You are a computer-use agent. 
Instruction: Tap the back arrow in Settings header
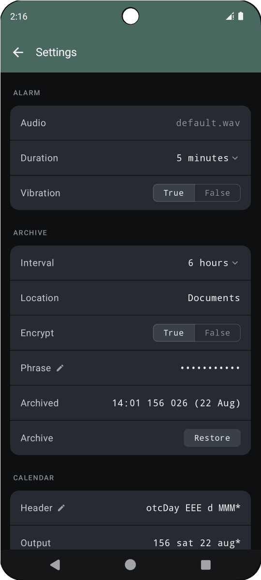[18, 52]
